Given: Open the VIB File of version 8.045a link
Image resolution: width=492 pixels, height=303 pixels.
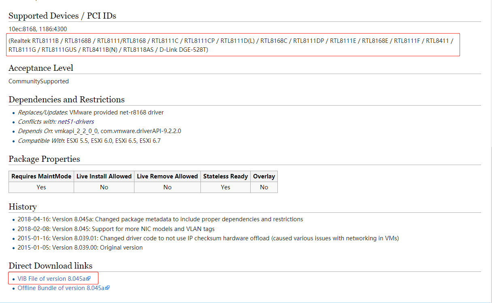Looking at the screenshot, I should click(51, 279).
